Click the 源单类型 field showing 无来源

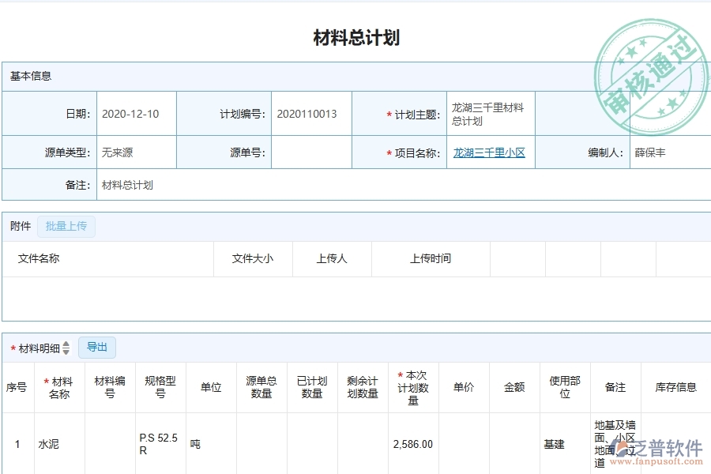point(128,153)
